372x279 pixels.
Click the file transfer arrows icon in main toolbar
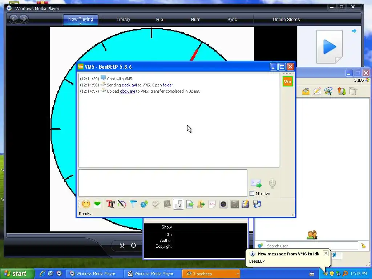click(341, 91)
